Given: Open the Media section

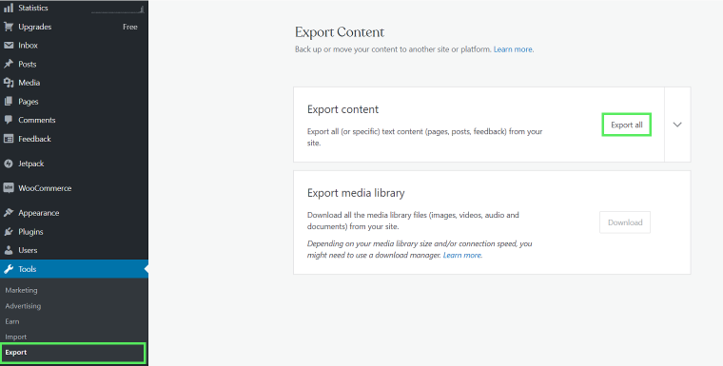Looking at the screenshot, I should point(74,83).
